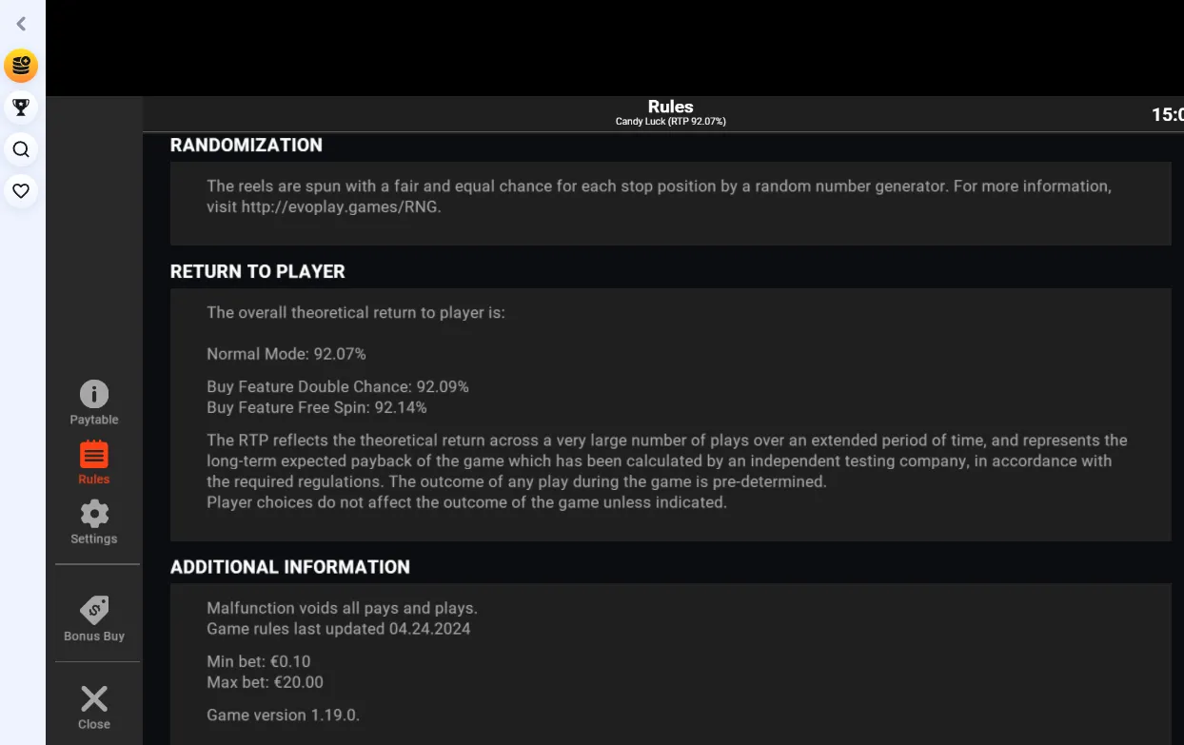This screenshot has height=745, width=1184.
Task: Select the ADDITIONAL INFORMATION heading
Action: [x=290, y=567]
